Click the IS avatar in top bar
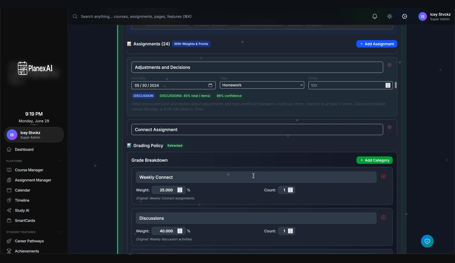This screenshot has height=263, width=455. tap(423, 17)
